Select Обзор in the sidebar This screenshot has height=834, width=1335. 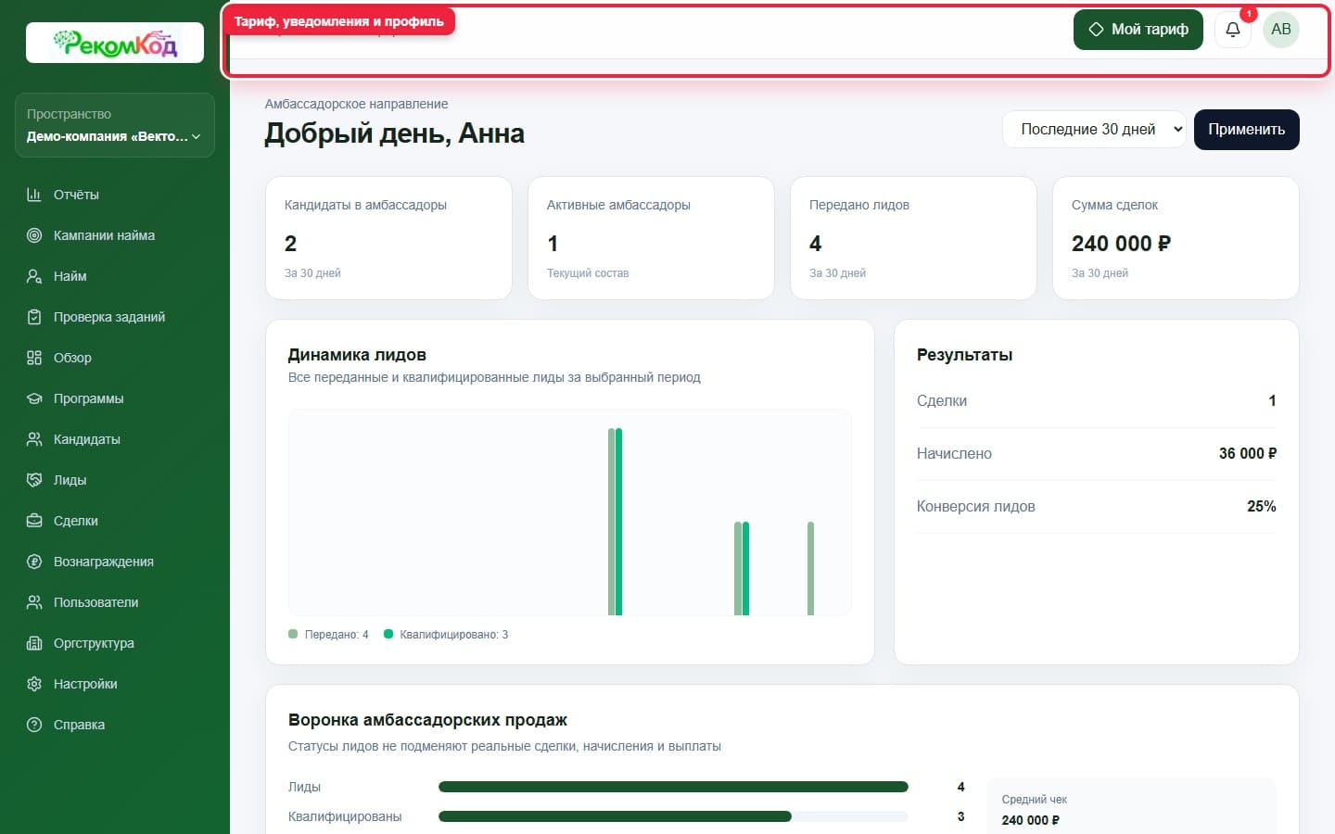coord(115,358)
